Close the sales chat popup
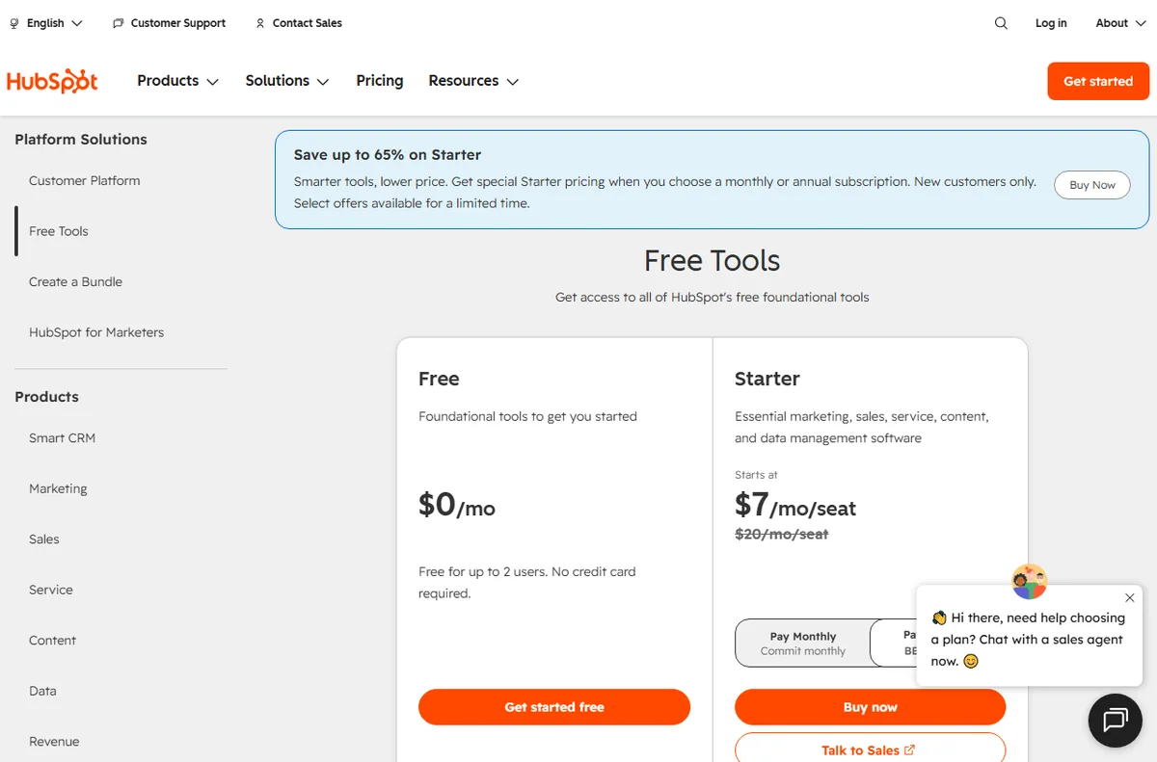The image size is (1157, 762). 1130,597
